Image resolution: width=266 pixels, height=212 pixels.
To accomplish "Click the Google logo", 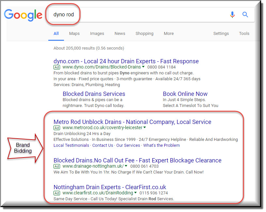I will pyautogui.click(x=23, y=15).
